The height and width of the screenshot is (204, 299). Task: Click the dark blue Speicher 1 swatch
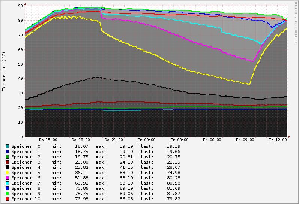[x=7, y=152]
